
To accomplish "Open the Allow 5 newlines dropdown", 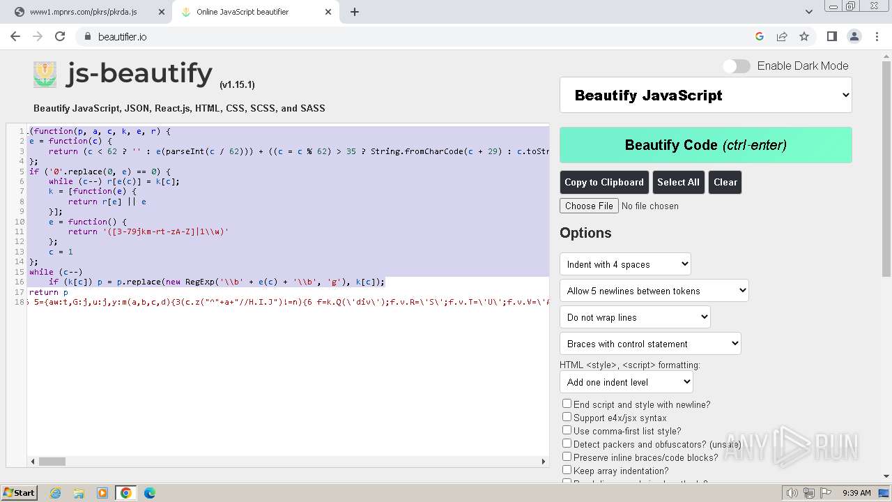I will pyautogui.click(x=654, y=291).
